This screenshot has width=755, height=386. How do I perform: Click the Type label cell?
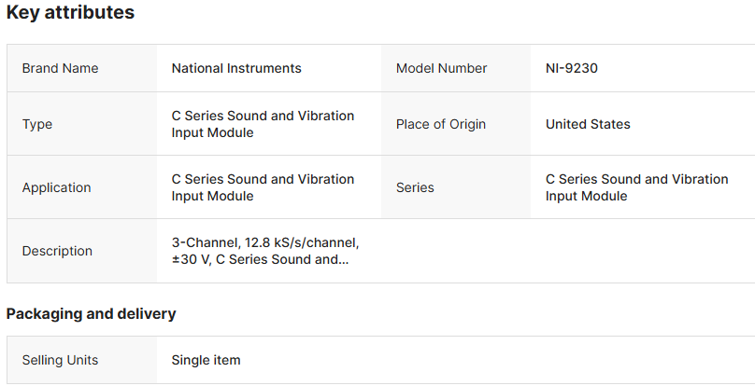(x=37, y=124)
